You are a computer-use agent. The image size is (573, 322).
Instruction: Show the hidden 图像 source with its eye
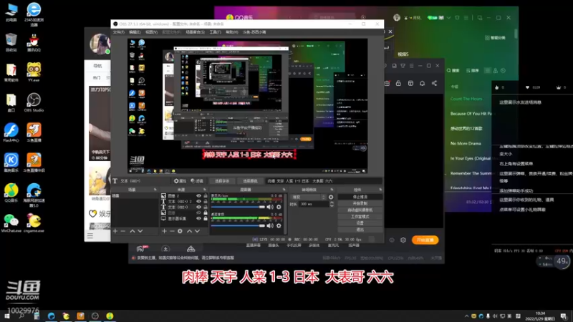pos(199,213)
